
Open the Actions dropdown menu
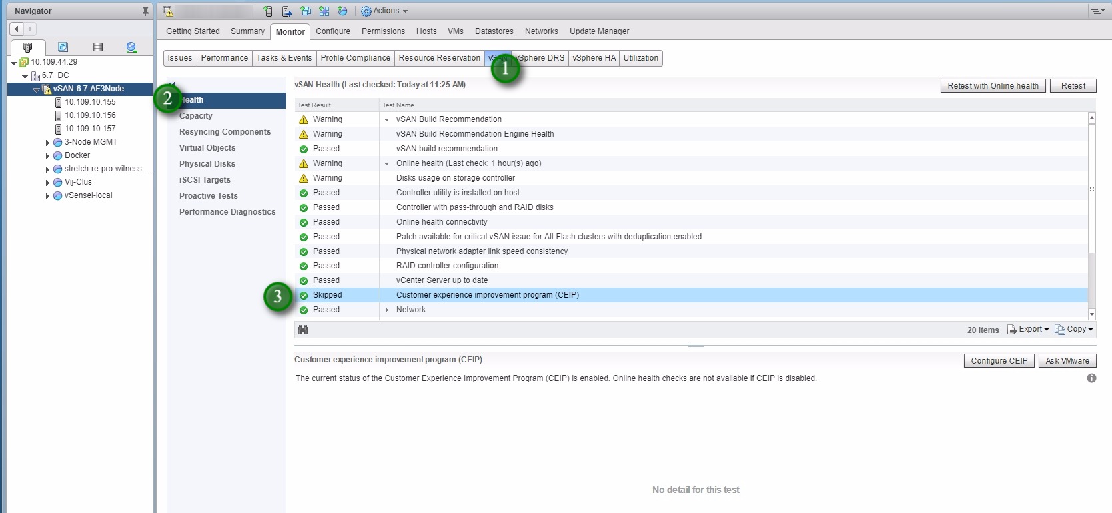click(x=384, y=11)
